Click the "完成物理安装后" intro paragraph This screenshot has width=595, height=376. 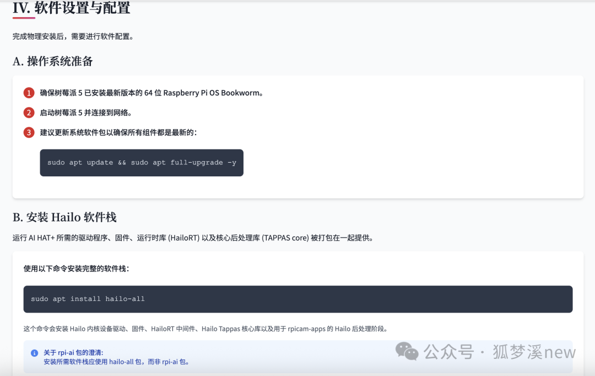(x=73, y=36)
